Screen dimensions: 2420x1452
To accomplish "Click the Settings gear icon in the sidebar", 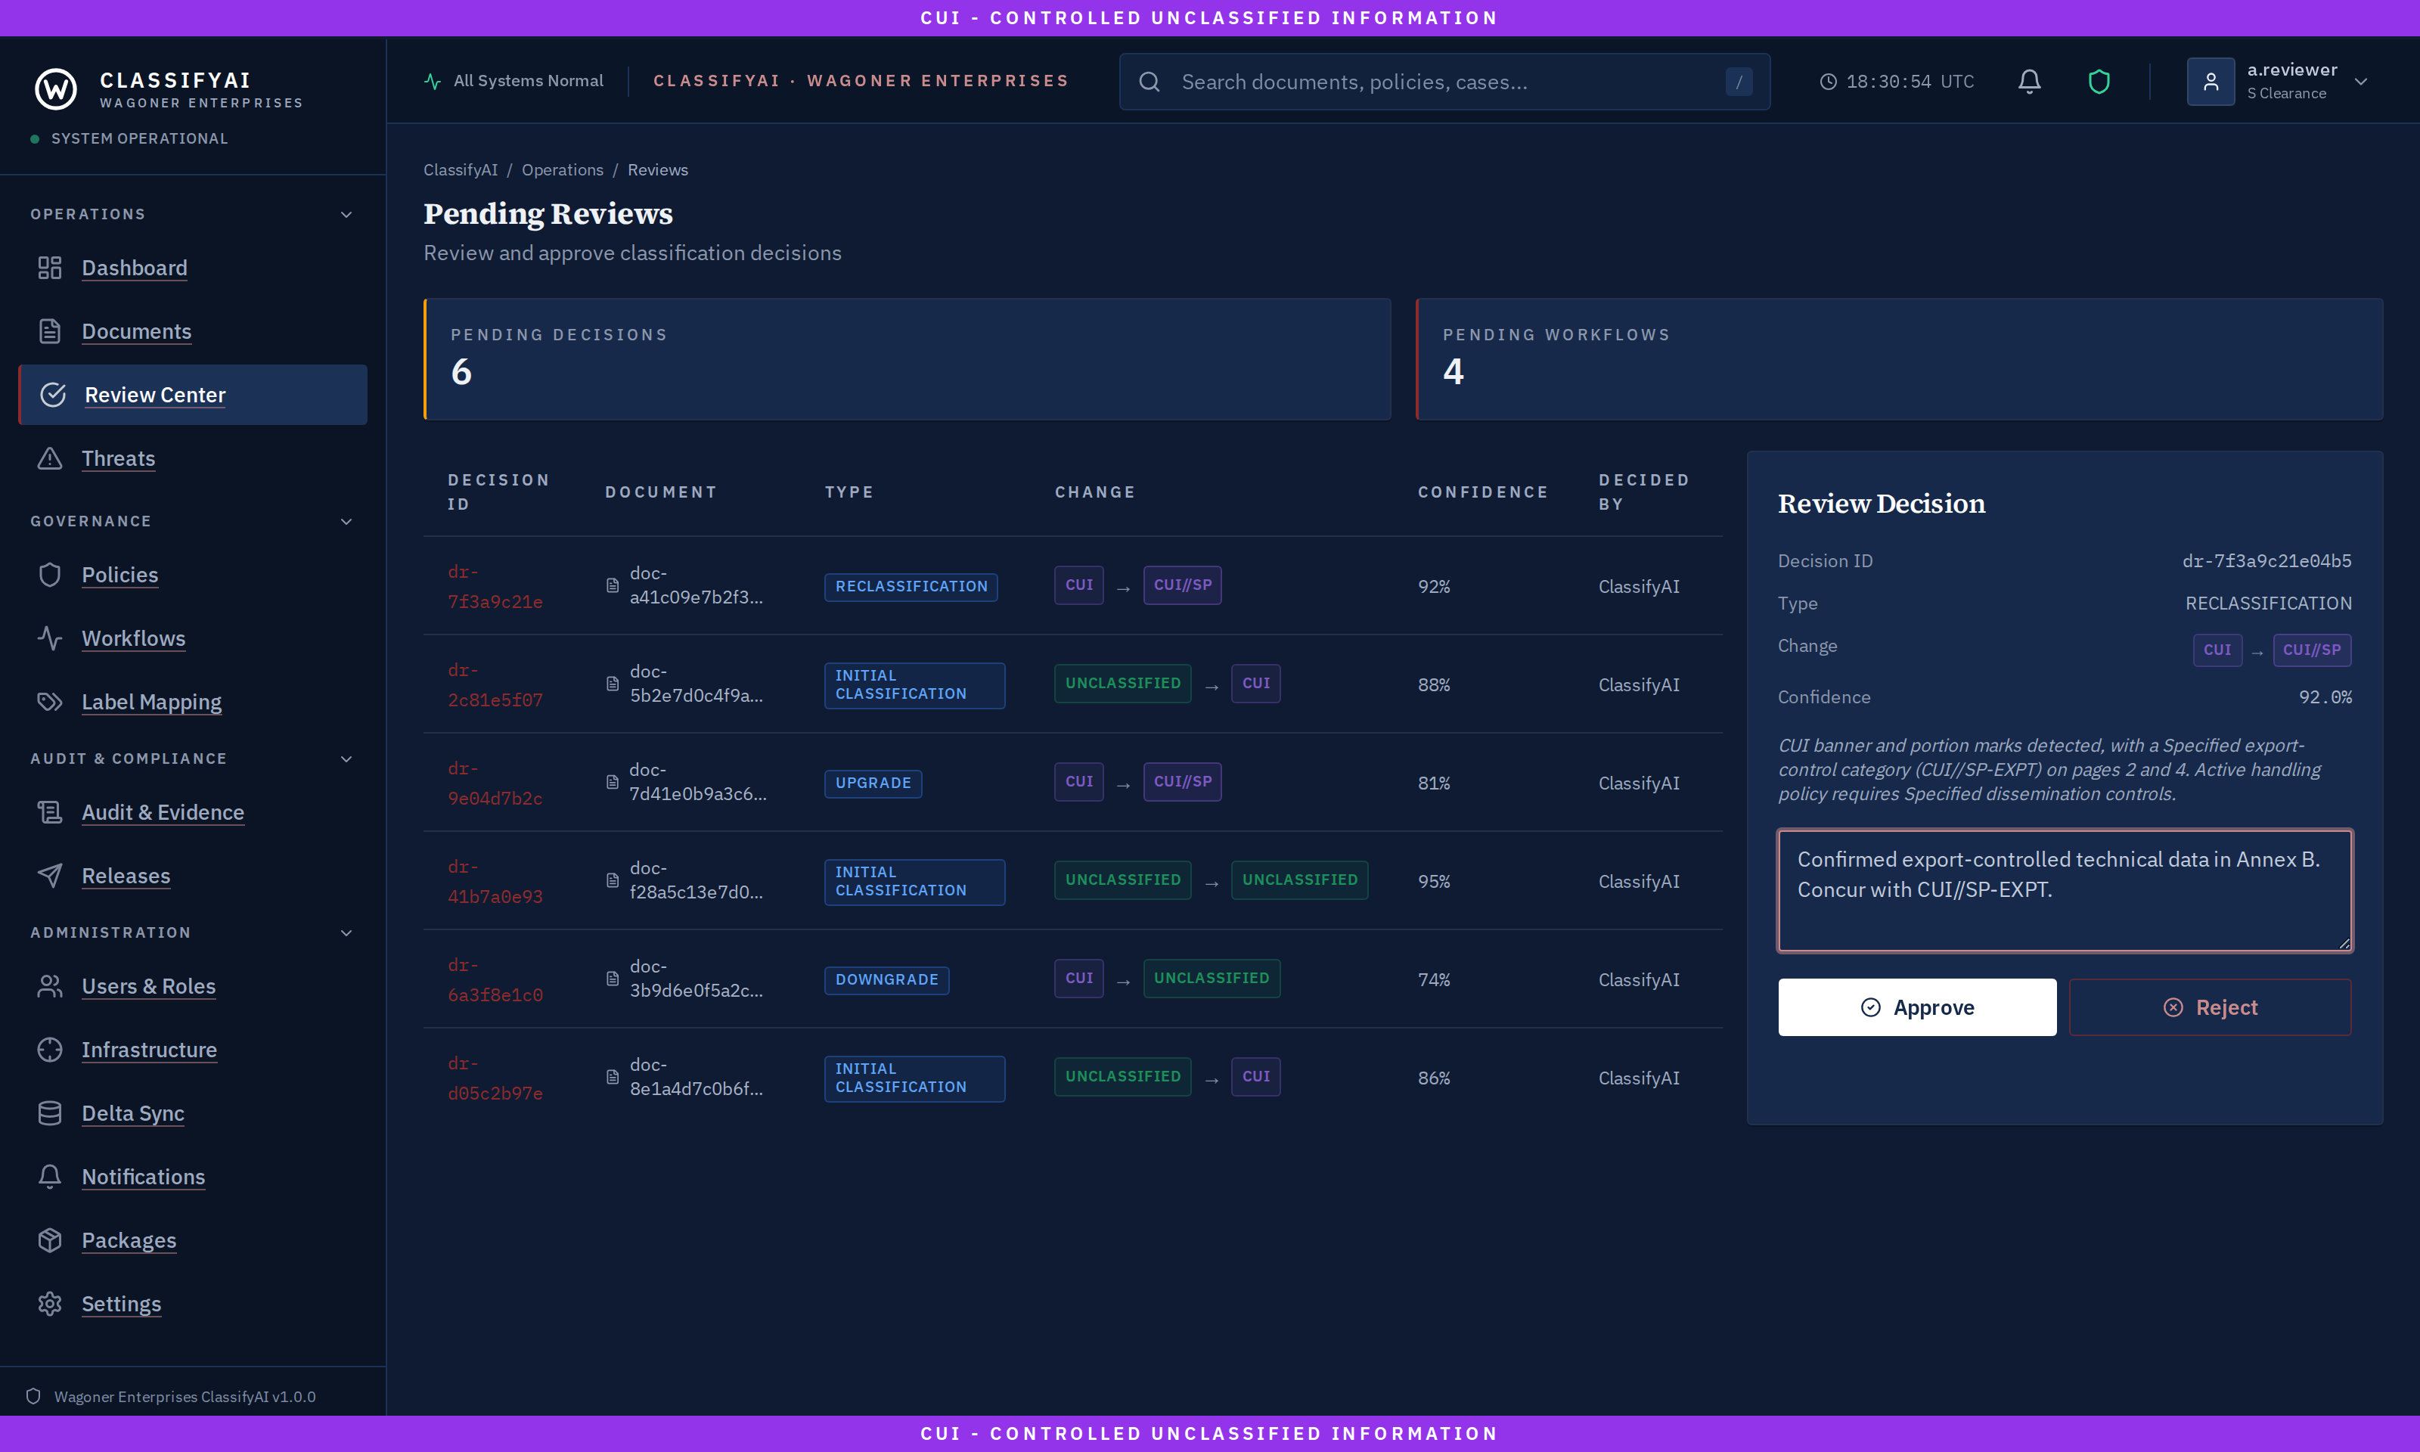I will point(50,1305).
